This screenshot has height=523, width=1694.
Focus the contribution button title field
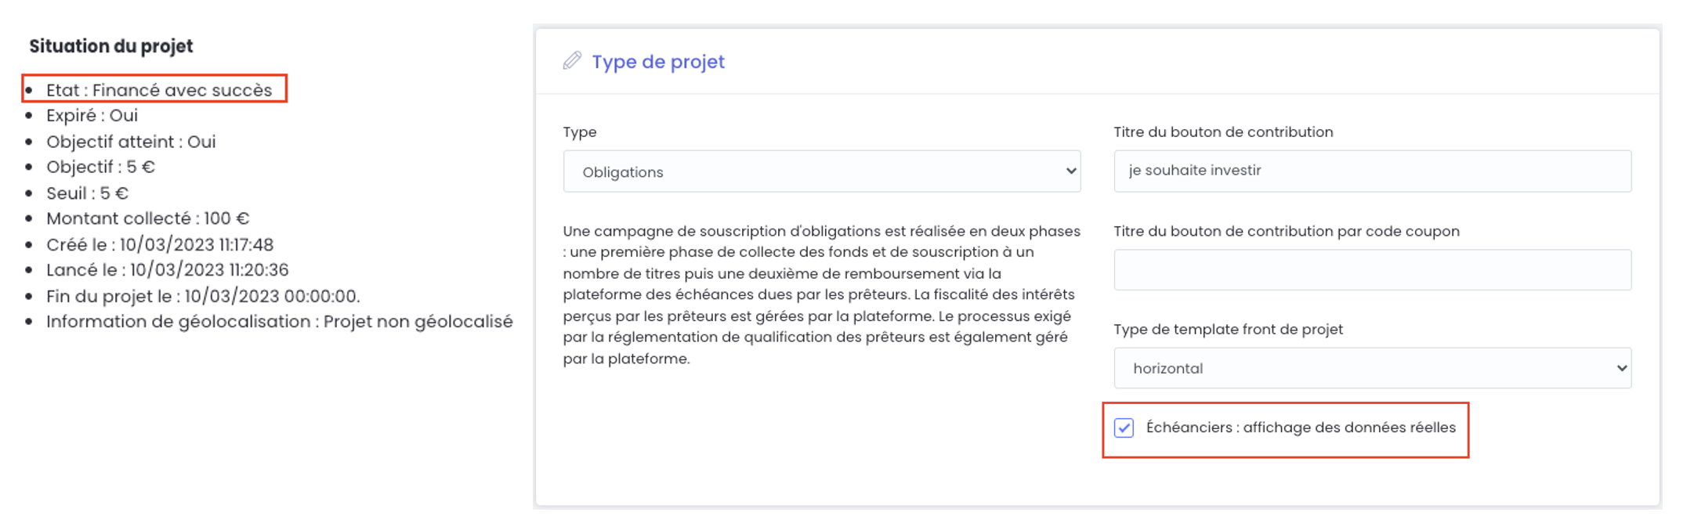tap(1372, 171)
